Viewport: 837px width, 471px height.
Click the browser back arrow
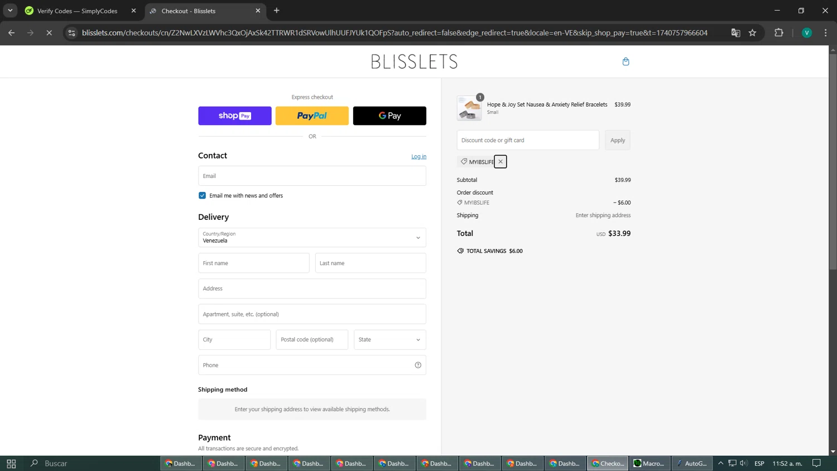11,33
